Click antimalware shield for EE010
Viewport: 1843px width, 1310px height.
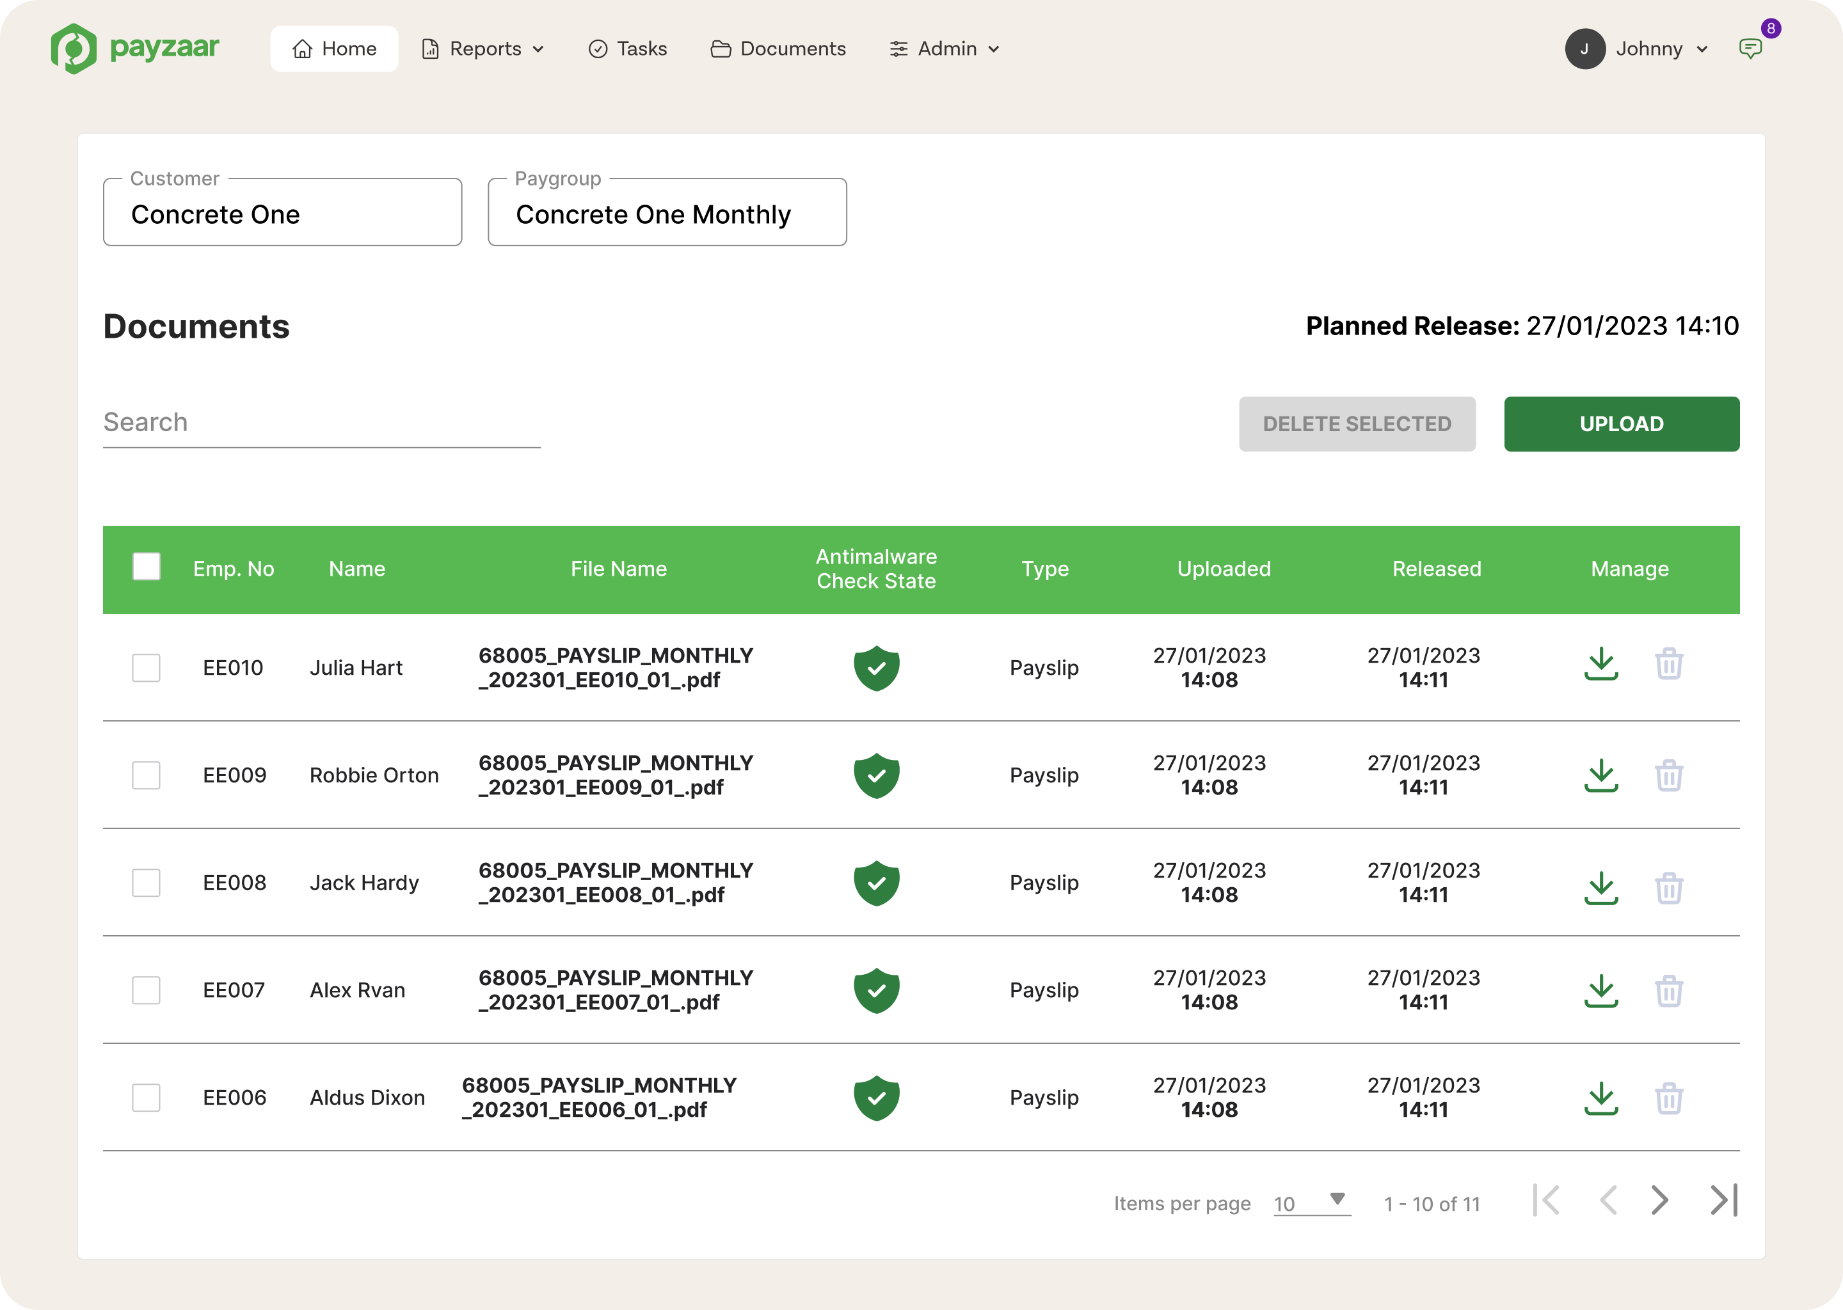[876, 668]
